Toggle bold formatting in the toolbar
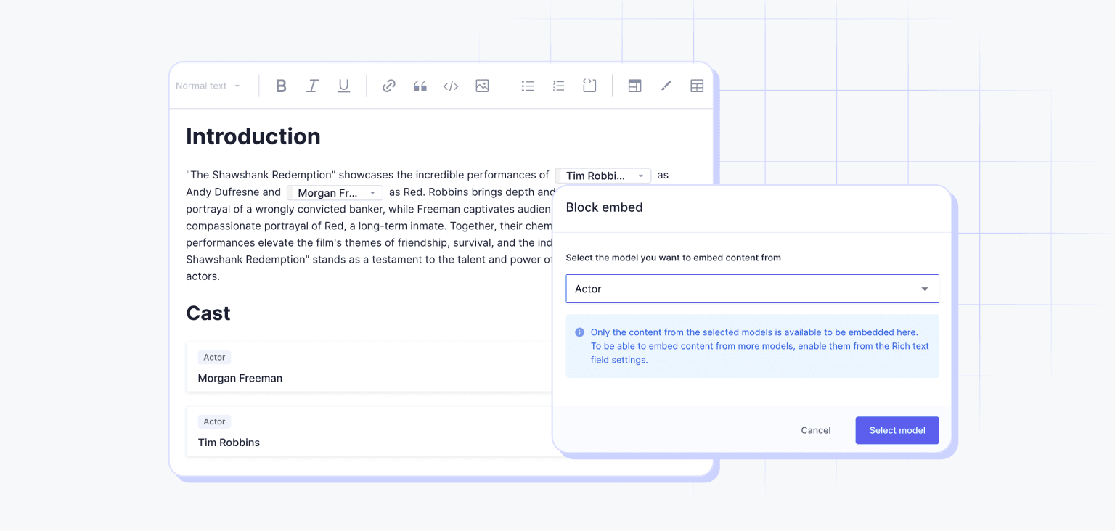 coord(282,86)
